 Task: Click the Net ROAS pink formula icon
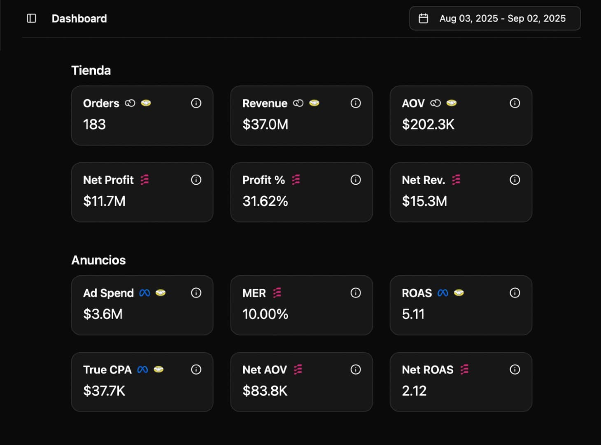[x=465, y=370]
